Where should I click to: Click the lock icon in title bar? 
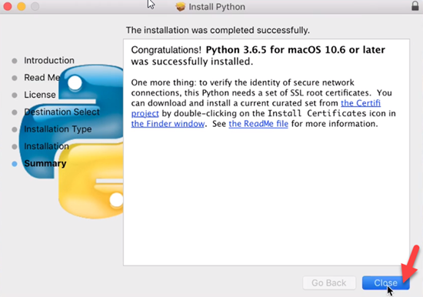pyautogui.click(x=415, y=6)
